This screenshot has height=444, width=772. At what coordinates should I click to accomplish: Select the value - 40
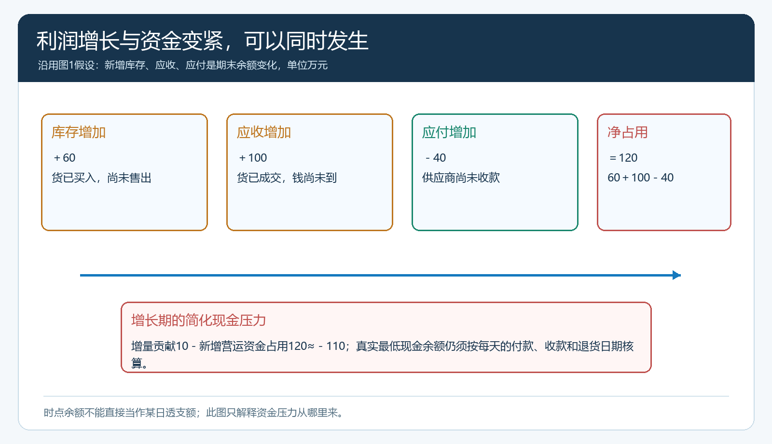436,158
